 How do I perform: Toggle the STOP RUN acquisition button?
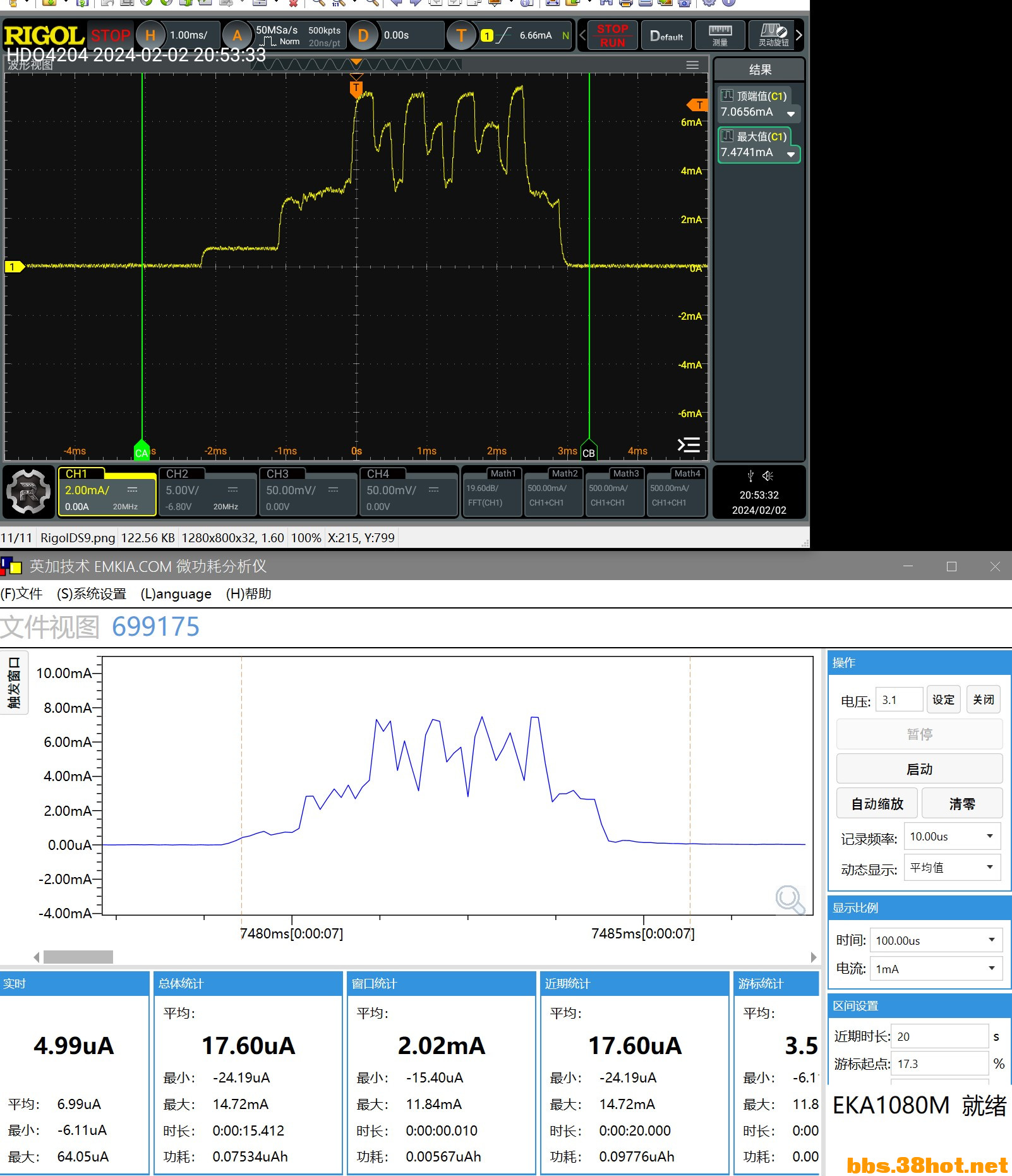pyautogui.click(x=612, y=35)
